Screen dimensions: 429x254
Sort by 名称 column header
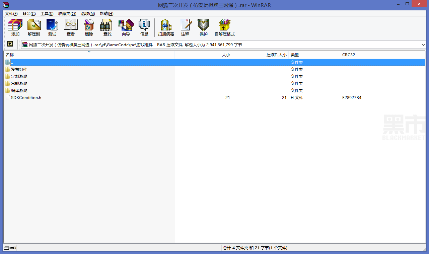coord(89,55)
